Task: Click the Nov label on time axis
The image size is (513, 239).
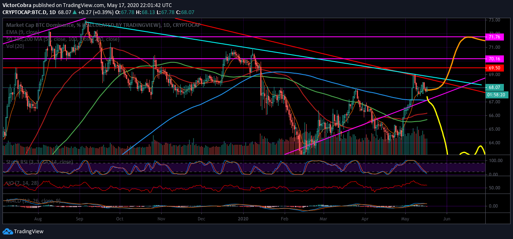Action: (x=161, y=218)
